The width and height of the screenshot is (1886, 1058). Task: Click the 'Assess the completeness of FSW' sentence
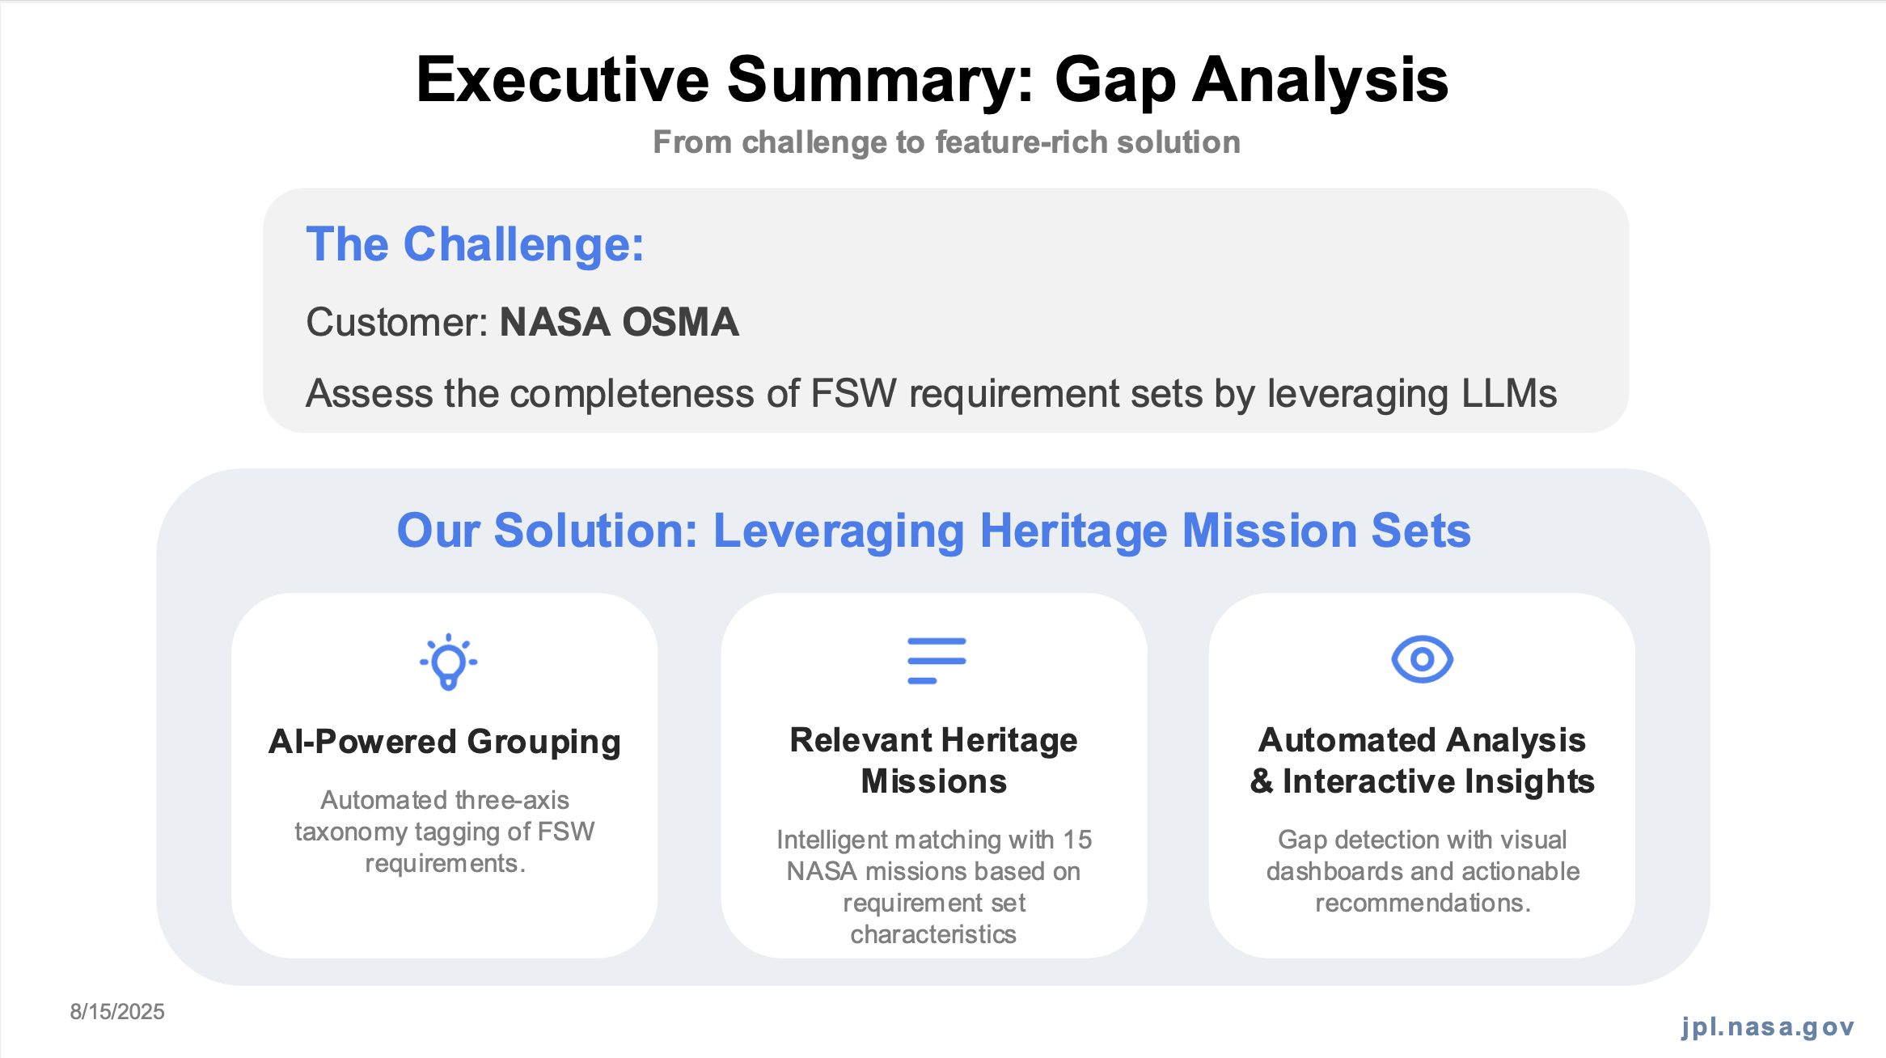pos(931,394)
